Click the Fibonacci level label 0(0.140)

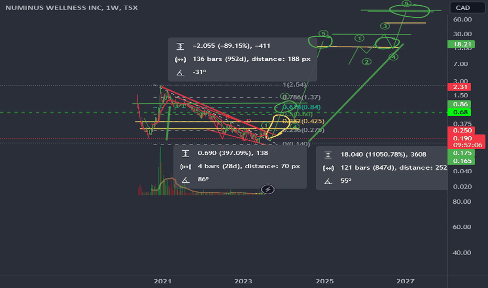pyautogui.click(x=296, y=143)
